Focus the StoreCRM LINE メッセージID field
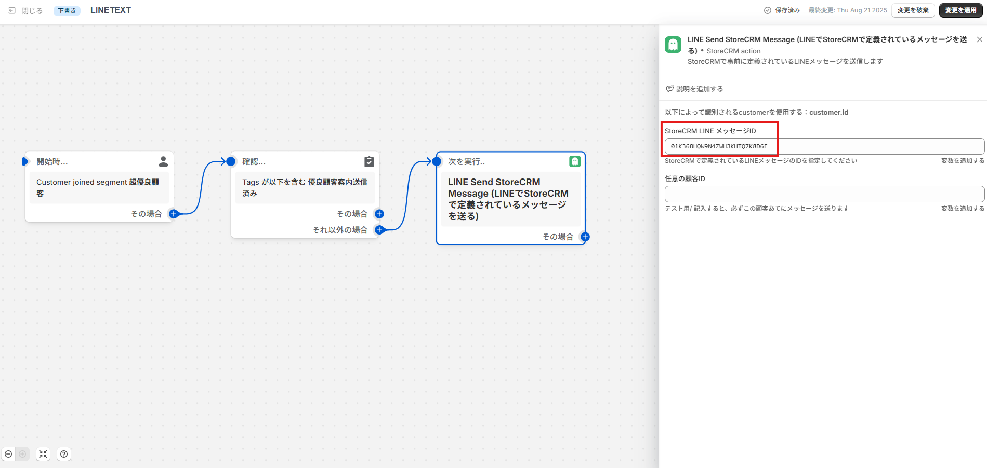The height and width of the screenshot is (468, 987). [824, 146]
